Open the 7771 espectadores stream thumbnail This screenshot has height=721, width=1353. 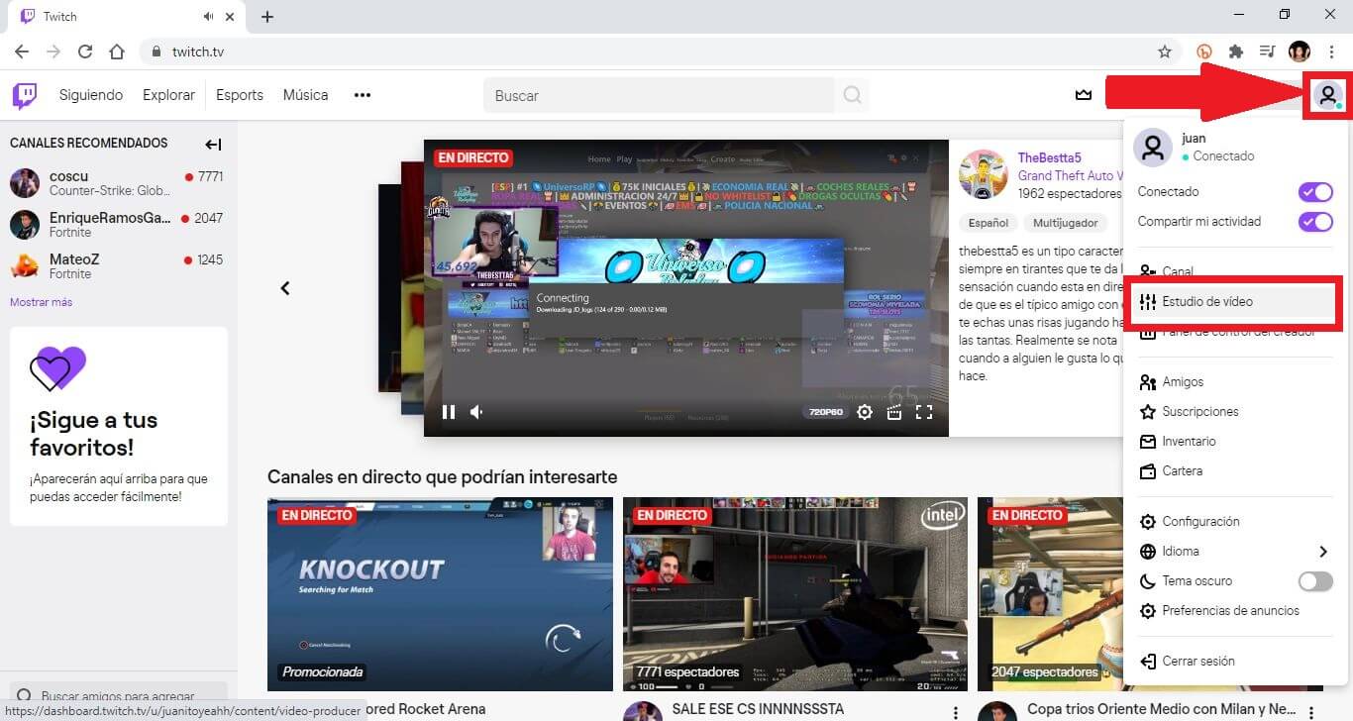(x=795, y=594)
